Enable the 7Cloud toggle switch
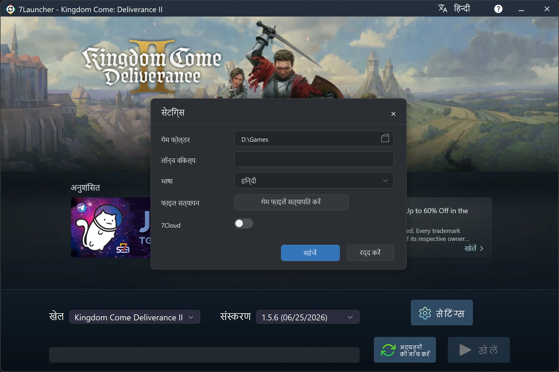 tap(244, 223)
